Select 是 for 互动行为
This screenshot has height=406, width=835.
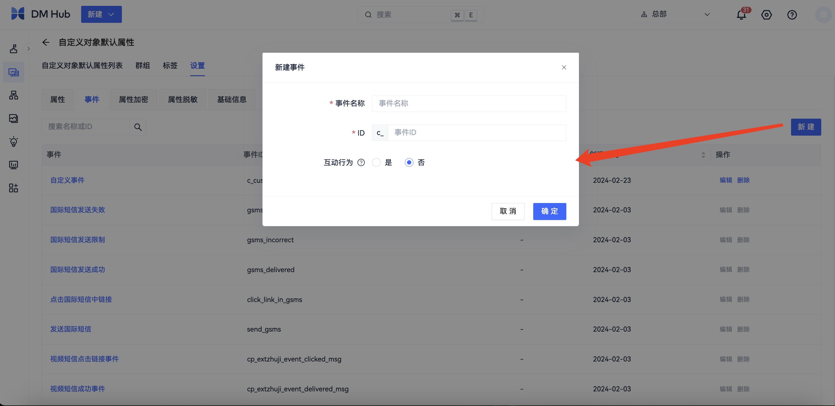point(376,163)
